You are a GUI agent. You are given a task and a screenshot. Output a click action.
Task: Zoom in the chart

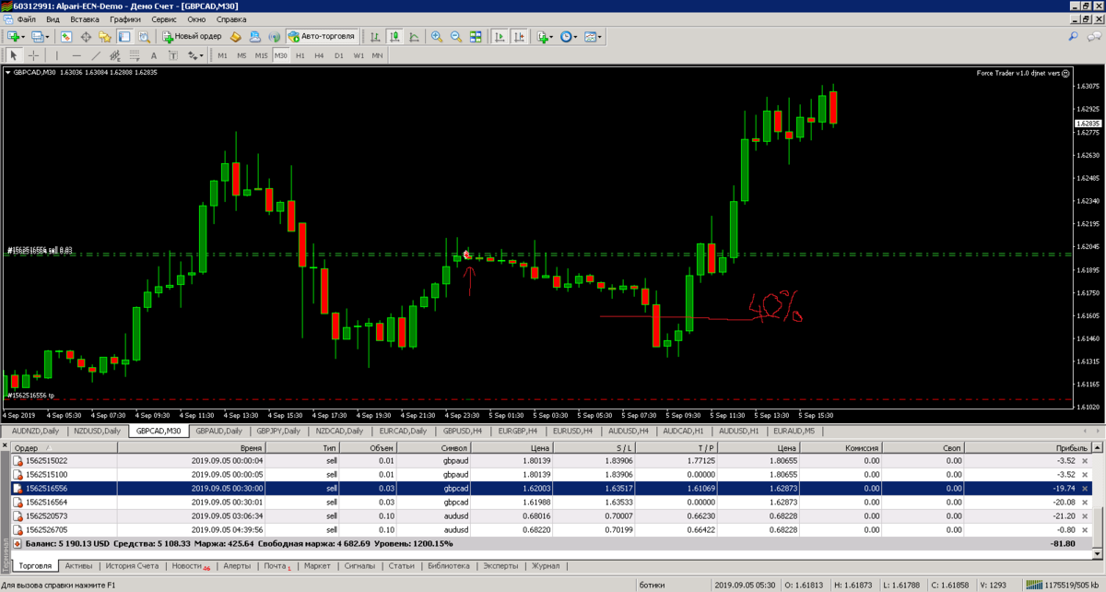(437, 37)
